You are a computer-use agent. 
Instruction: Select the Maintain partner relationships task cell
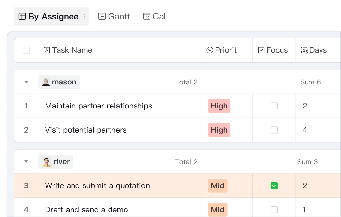pyautogui.click(x=98, y=106)
